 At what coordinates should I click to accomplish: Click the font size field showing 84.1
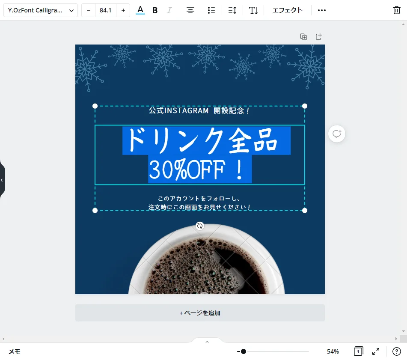[105, 10]
